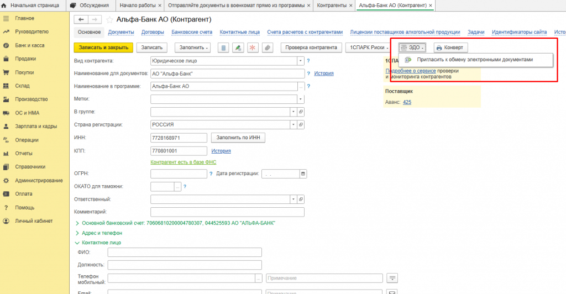The image size is (566, 294).
Task: Add counterparty to favorites with star icon
Action: click(x=109, y=19)
